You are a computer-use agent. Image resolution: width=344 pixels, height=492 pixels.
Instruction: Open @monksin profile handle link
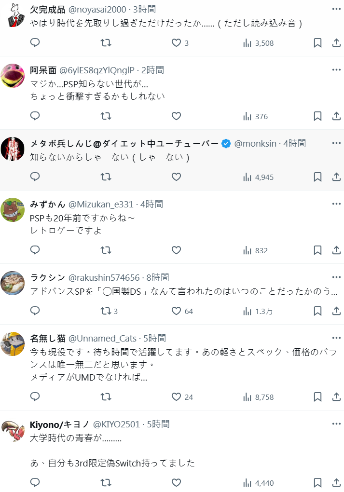pyautogui.click(x=255, y=143)
